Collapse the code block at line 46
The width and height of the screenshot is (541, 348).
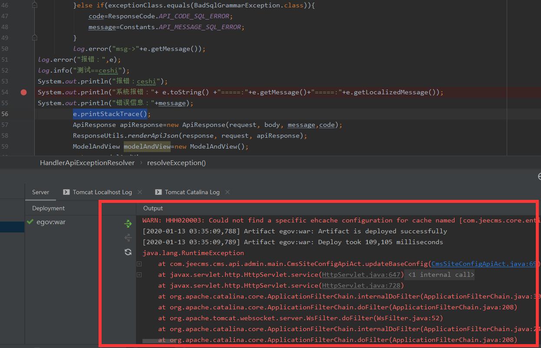[35, 5]
